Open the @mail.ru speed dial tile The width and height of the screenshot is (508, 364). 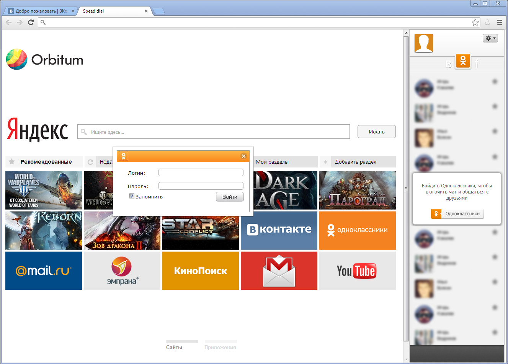tap(44, 271)
